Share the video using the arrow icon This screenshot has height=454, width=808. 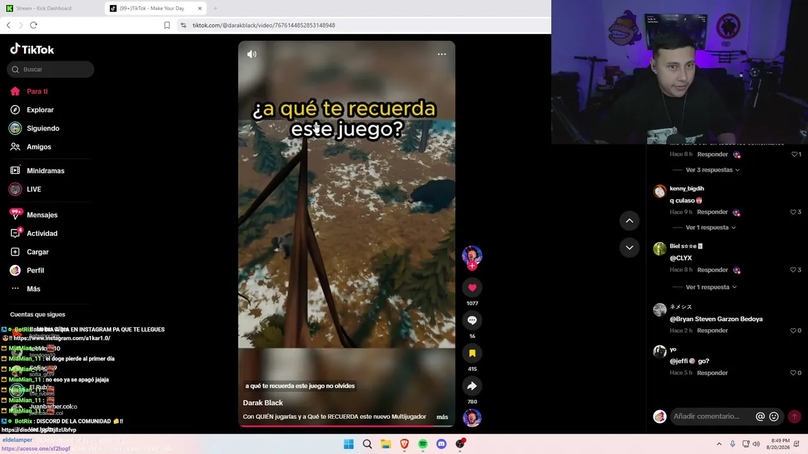472,386
